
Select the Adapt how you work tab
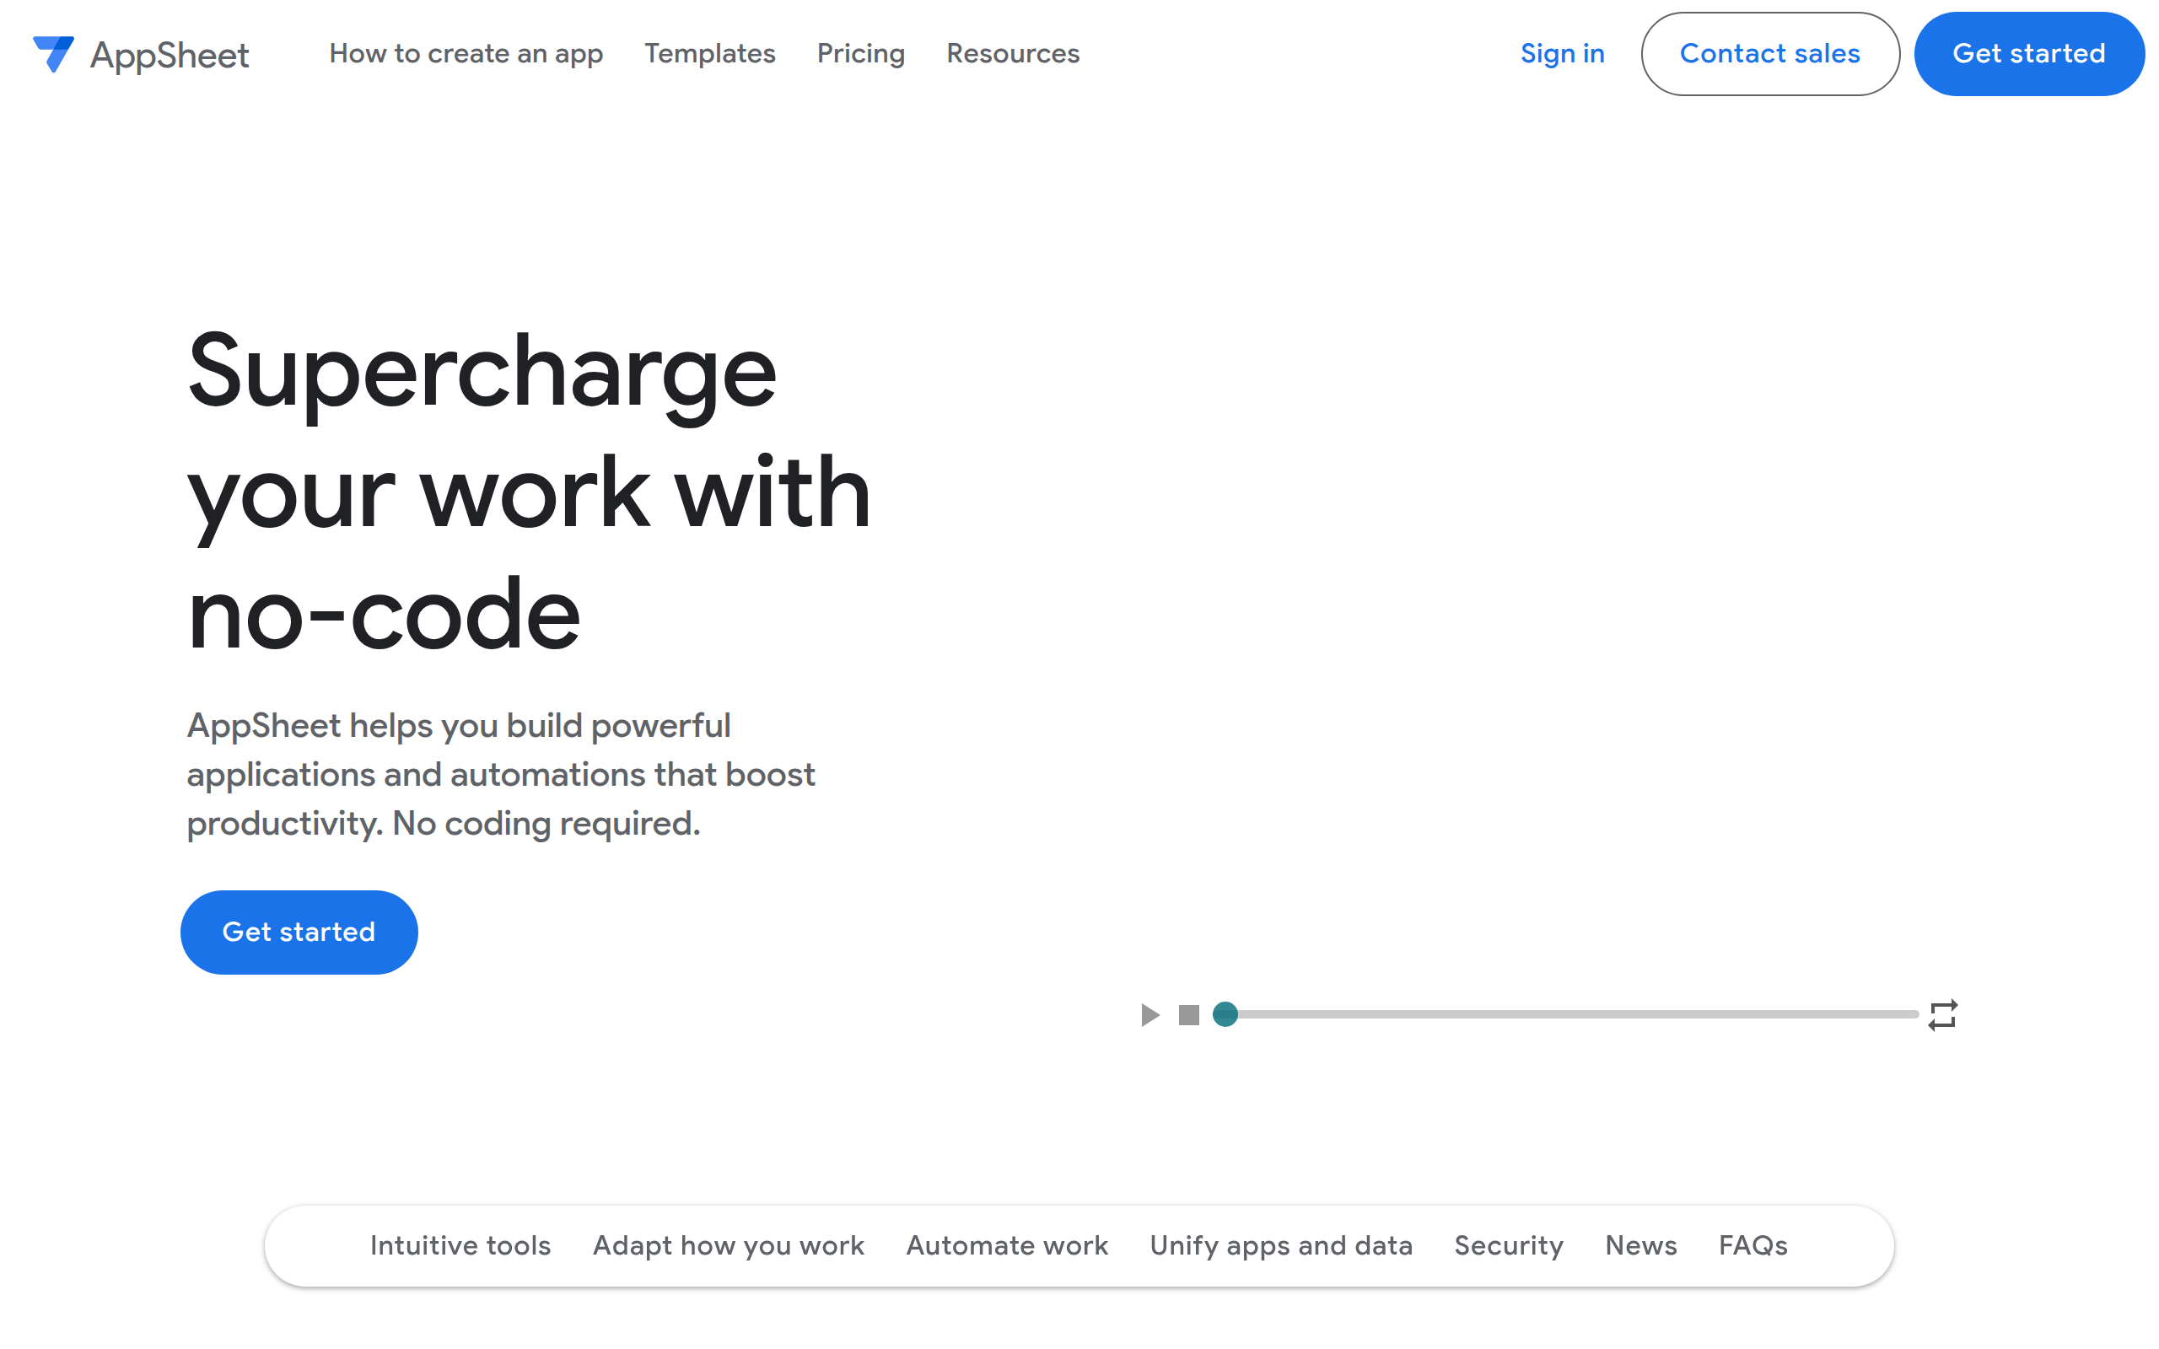click(728, 1245)
